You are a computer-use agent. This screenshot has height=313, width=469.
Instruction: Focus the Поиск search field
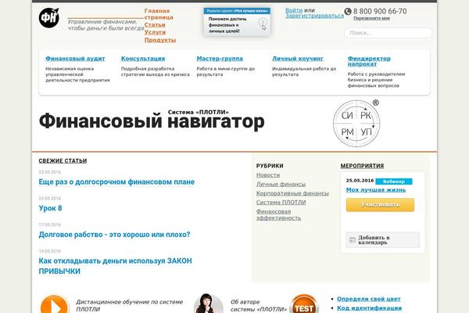coord(388,33)
